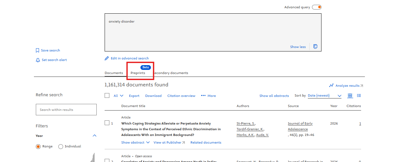Toggle the Advanced query switch

pos(316,7)
